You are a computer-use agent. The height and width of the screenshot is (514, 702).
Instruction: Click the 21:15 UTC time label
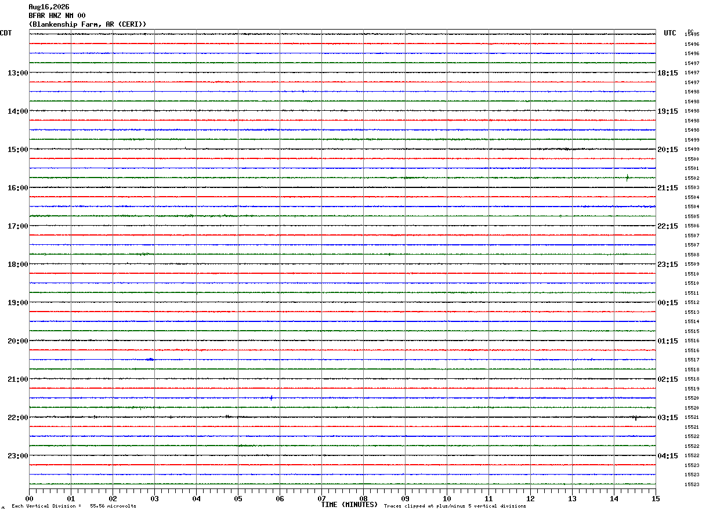point(667,187)
